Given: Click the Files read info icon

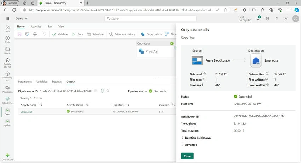Looking at the screenshot, I should pos(204,79).
